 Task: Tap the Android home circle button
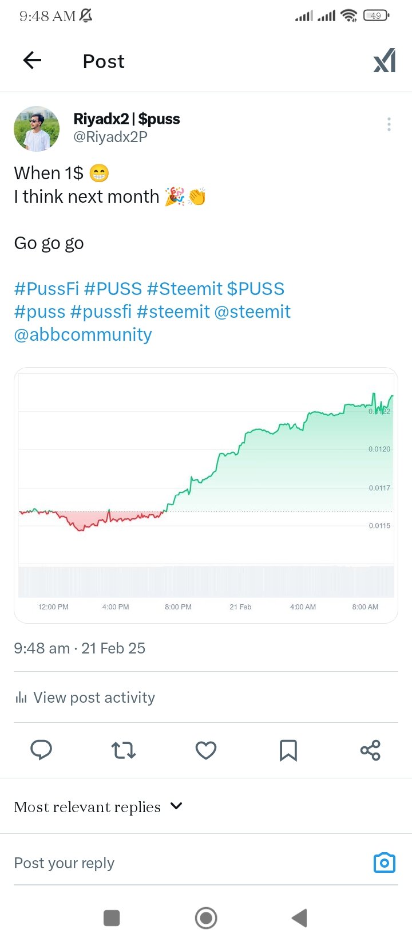[206, 918]
